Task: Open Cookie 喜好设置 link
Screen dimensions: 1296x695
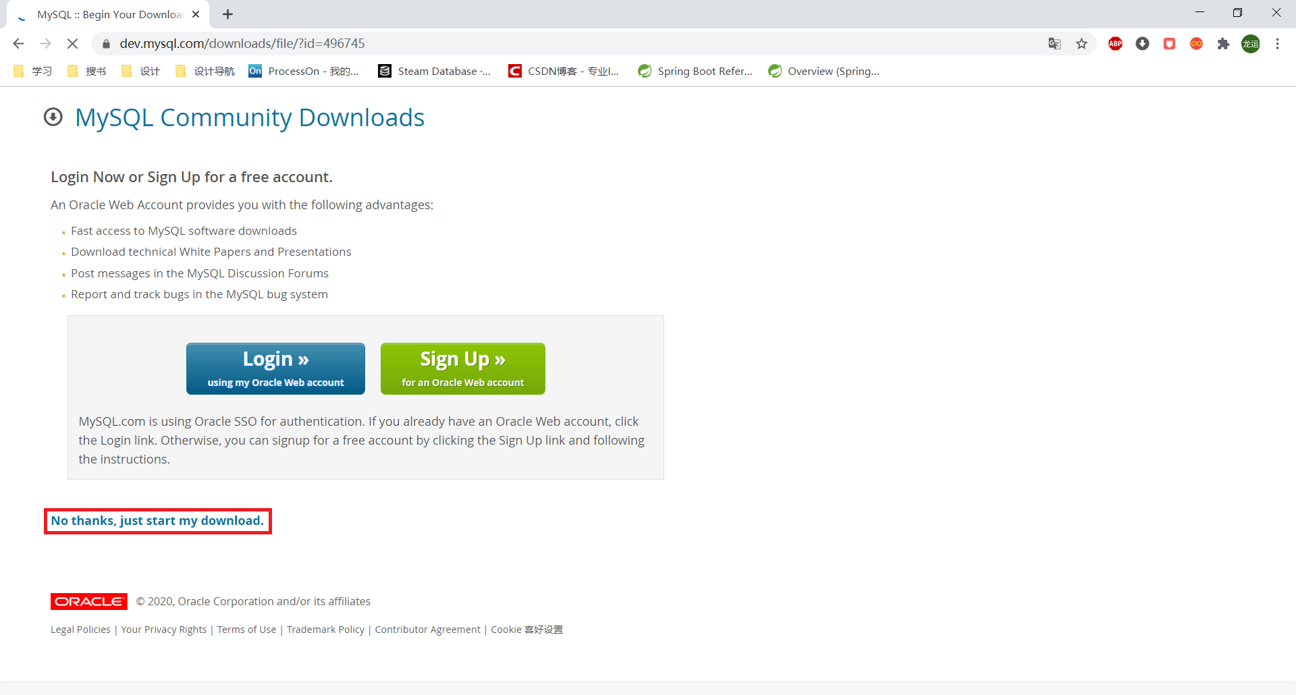Action: (x=527, y=630)
